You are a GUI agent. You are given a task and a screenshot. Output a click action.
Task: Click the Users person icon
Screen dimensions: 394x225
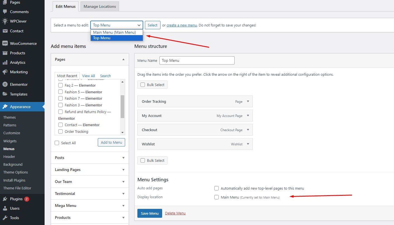5,208
